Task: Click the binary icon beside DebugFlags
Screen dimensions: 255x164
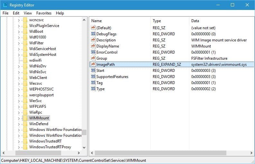Action: pos(93,34)
